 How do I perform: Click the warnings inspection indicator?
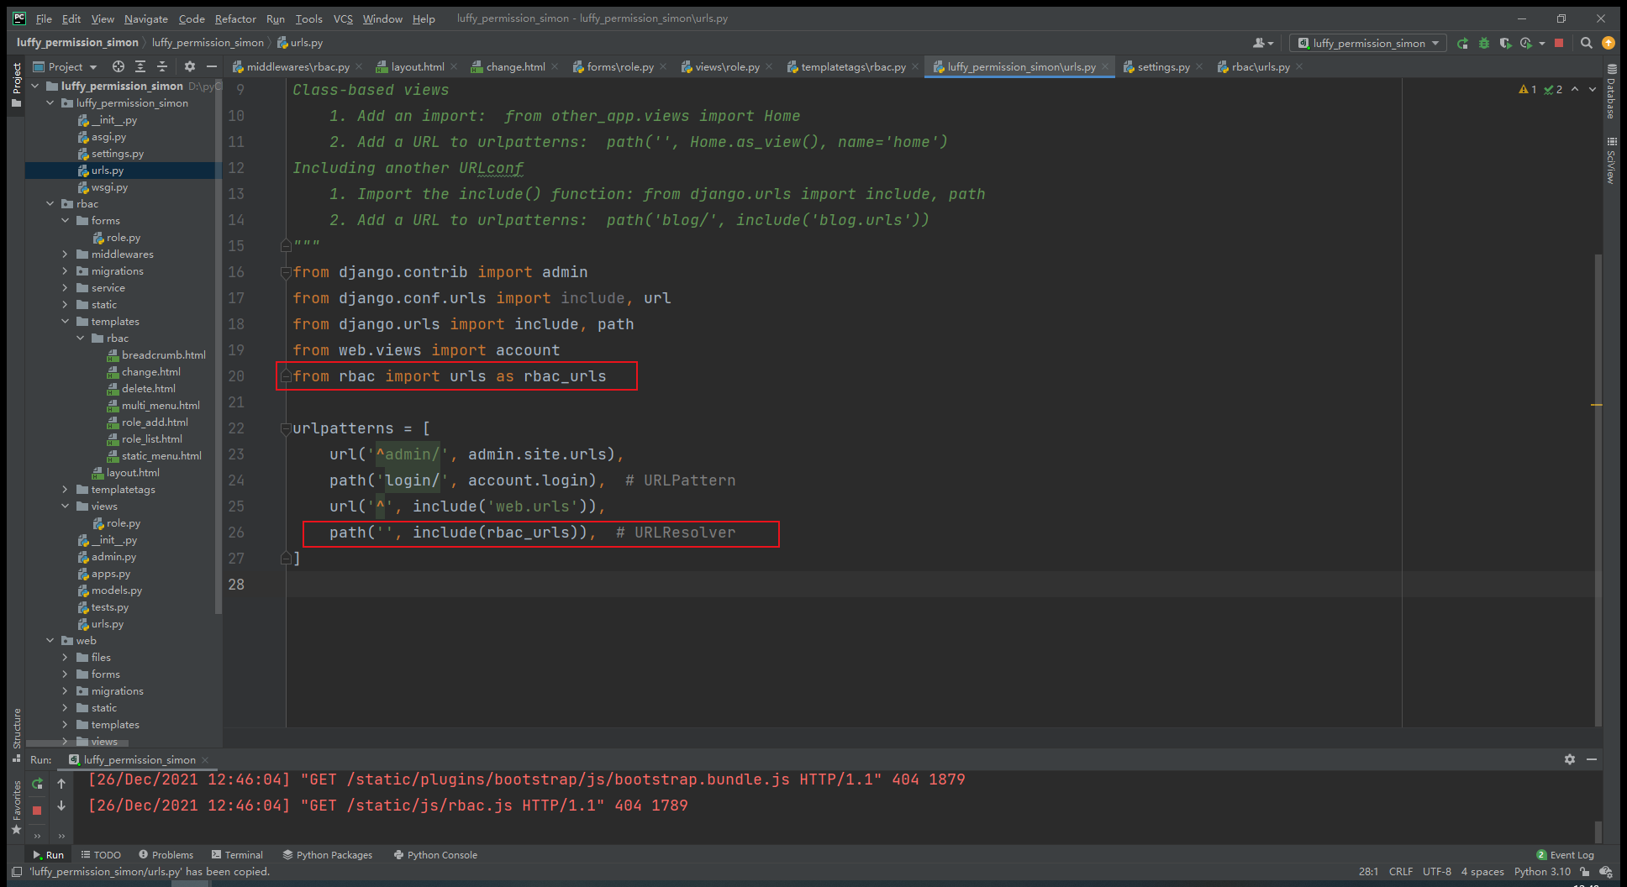click(x=1528, y=89)
